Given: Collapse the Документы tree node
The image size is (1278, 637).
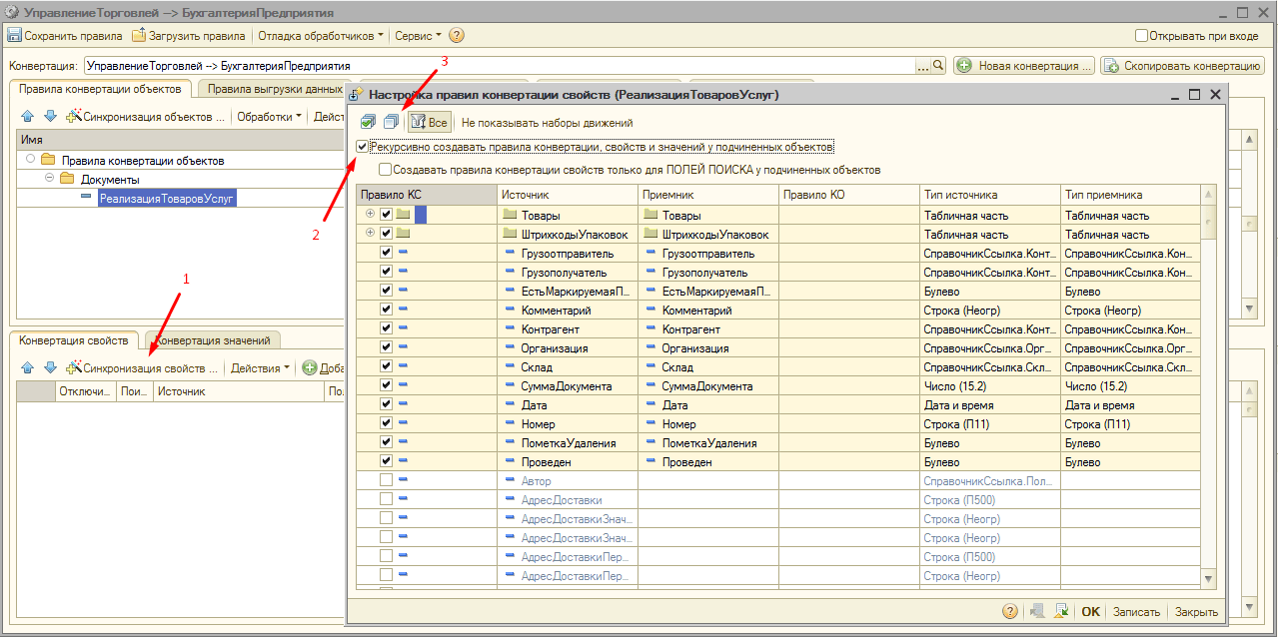Looking at the screenshot, I should tap(49, 179).
